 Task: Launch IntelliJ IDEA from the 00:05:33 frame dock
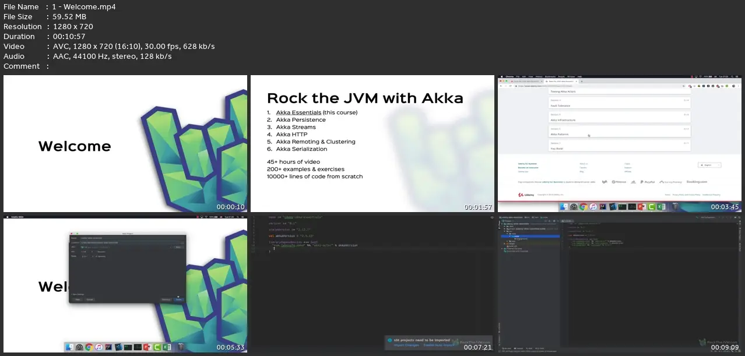pos(108,347)
